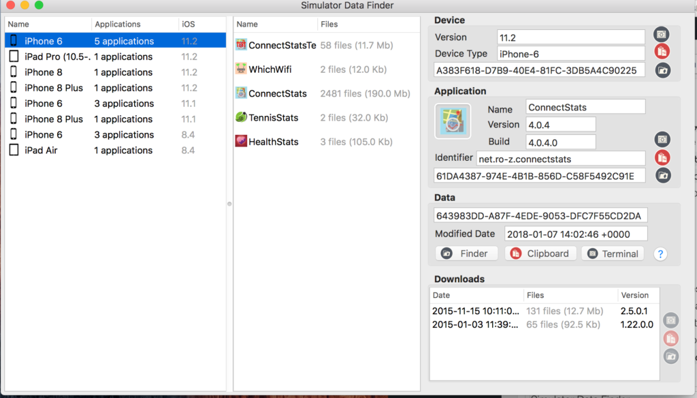Click the Identifier field net.ro-z.connectstats
The width and height of the screenshot is (697, 398).
(560, 158)
